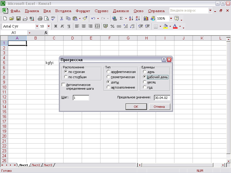
Task: Open borders style dropdown arrow
Action: pos(161,26)
